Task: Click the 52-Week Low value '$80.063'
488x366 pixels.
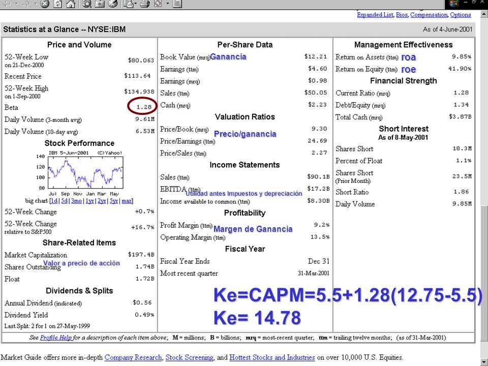Action: click(141, 60)
